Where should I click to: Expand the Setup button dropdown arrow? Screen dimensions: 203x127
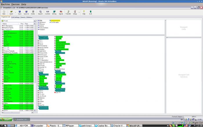[x=79, y=12]
